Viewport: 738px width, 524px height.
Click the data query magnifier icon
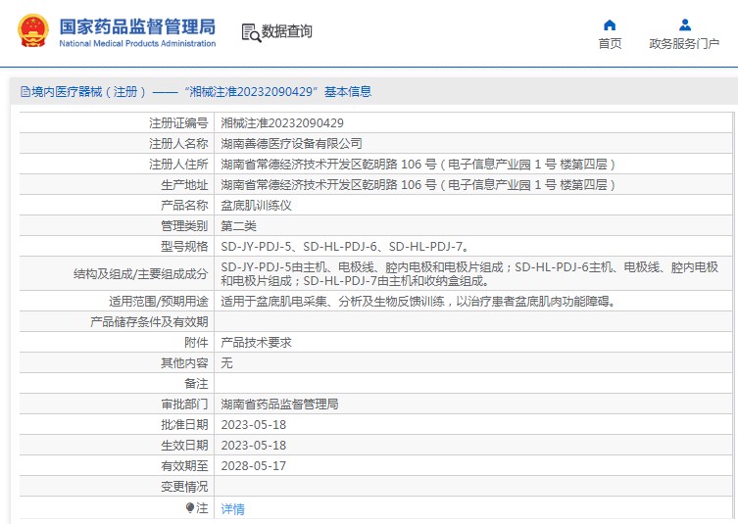pos(251,33)
